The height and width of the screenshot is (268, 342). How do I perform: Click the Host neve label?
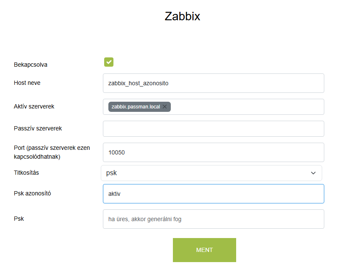coord(27,83)
